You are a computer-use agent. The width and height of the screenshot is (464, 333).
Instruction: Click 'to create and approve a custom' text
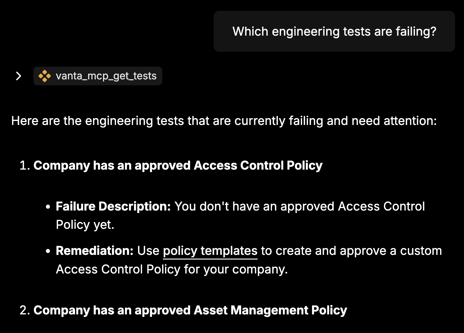tap(351, 251)
